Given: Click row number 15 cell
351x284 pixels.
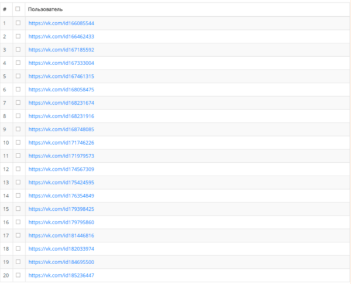Looking at the screenshot, I should tap(6, 209).
